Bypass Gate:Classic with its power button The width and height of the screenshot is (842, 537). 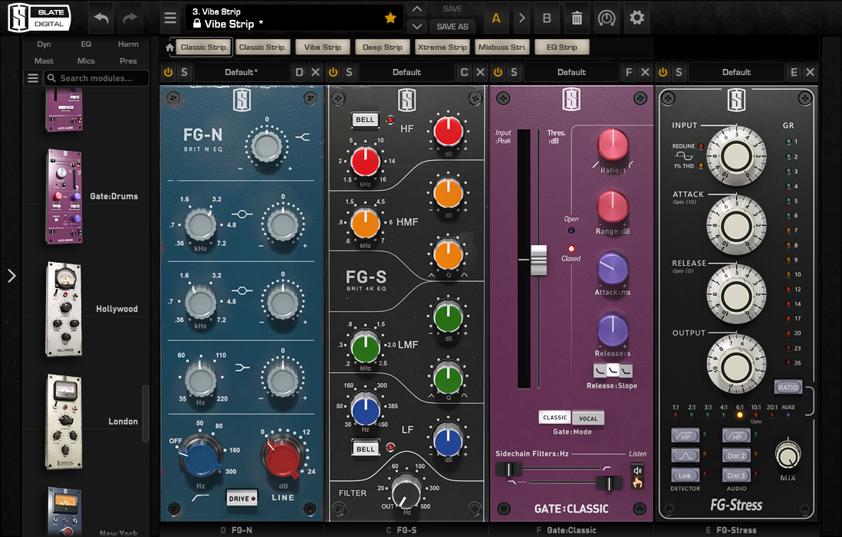coord(498,72)
